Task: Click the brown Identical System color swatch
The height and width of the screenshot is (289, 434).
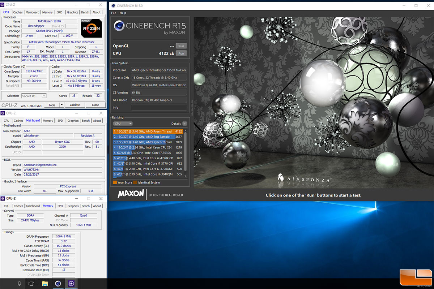Action: [x=135, y=182]
